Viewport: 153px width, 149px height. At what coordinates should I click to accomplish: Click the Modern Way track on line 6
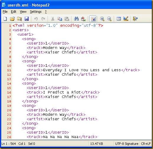pyautogui.click(x=56, y=48)
